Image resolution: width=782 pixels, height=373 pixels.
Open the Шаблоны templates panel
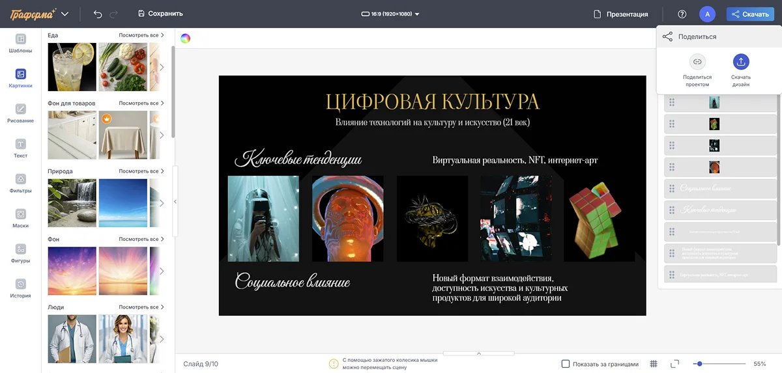[x=20, y=44]
